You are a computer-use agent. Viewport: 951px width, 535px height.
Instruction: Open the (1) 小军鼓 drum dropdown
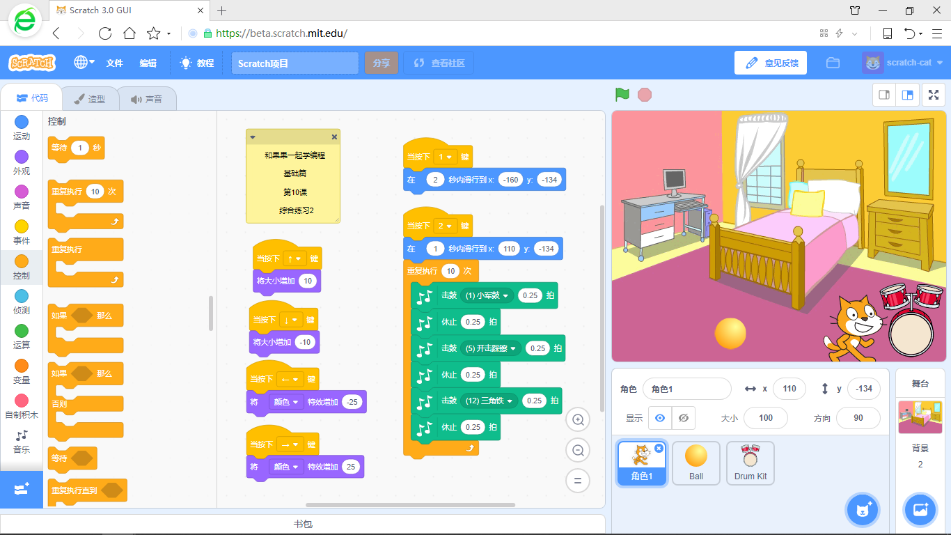(487, 295)
